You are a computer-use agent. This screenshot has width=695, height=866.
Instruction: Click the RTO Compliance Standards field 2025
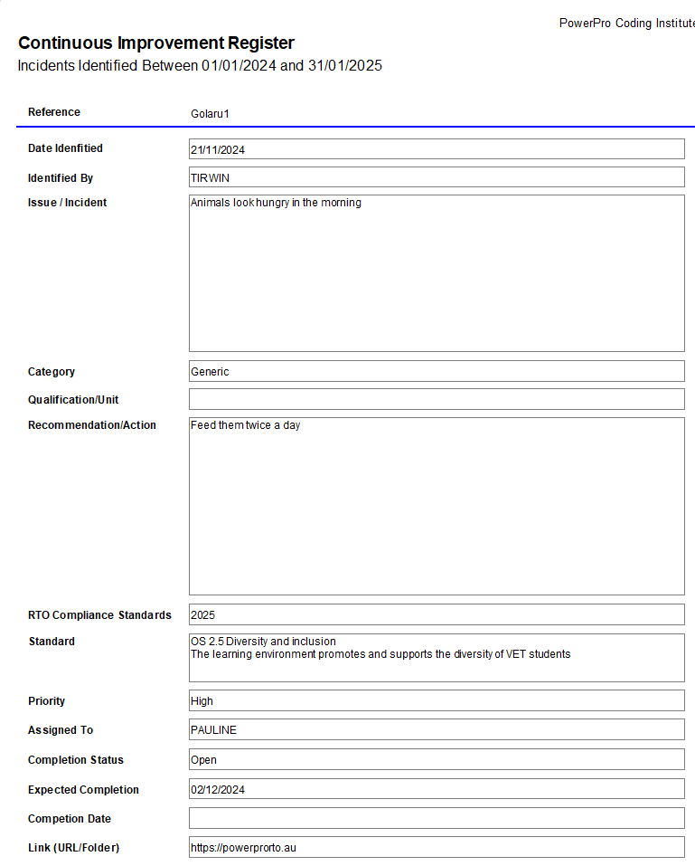click(x=437, y=614)
